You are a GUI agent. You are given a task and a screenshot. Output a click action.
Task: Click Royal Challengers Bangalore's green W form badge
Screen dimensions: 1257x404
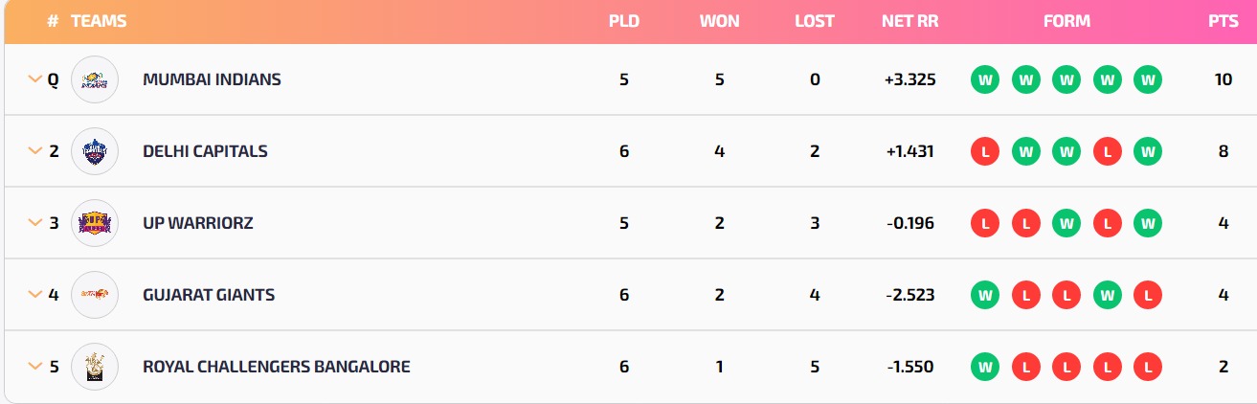985,367
